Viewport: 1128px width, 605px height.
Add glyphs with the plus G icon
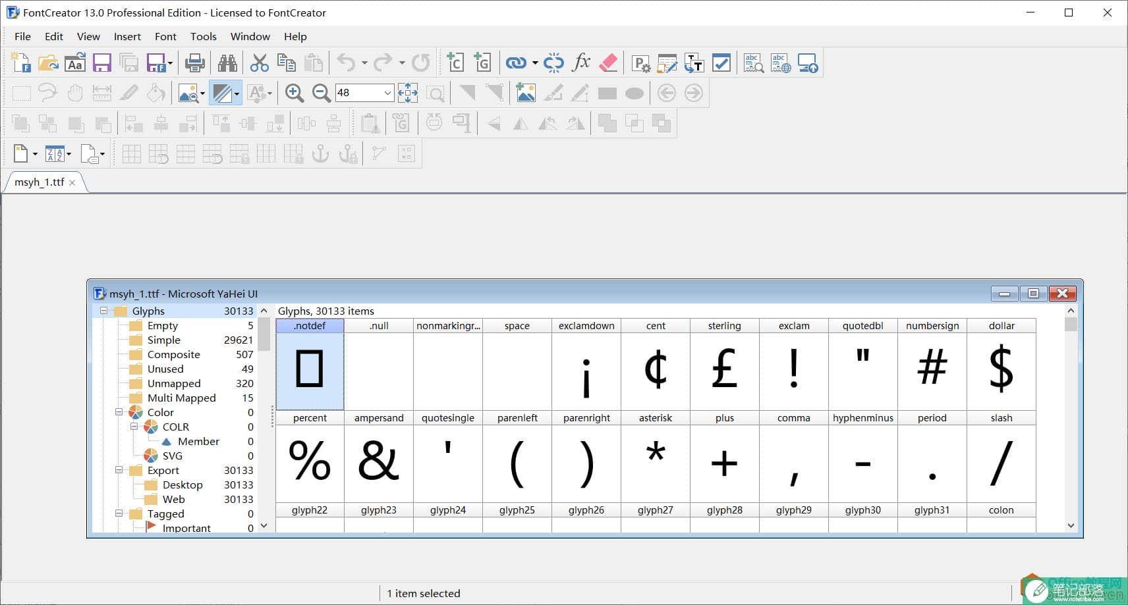pos(482,63)
